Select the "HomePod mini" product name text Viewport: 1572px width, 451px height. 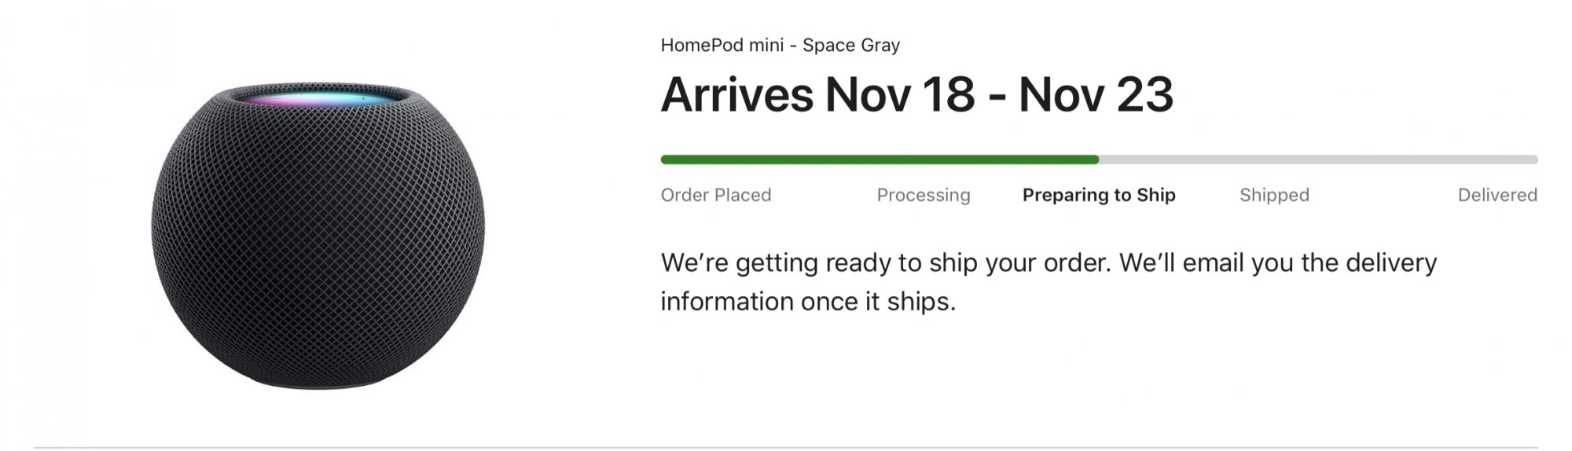[x=722, y=46]
